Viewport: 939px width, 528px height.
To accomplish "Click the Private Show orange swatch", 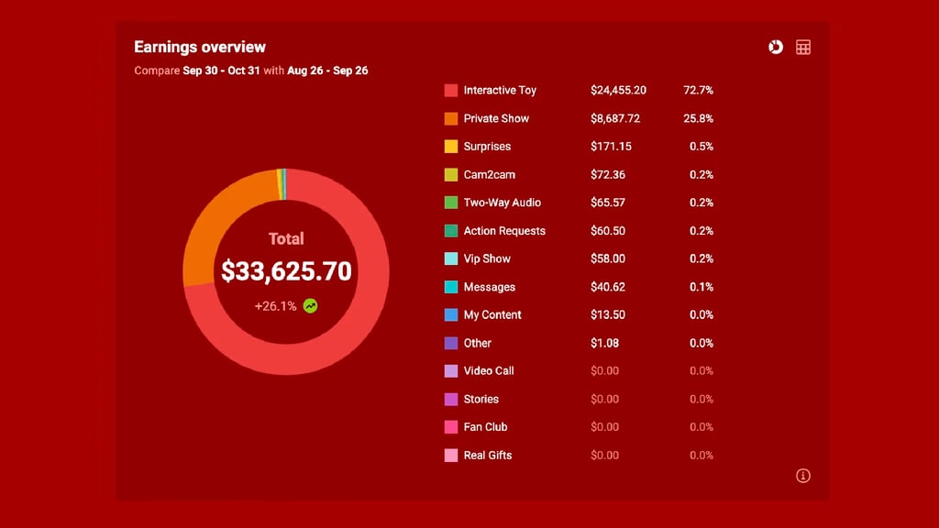I will click(451, 118).
